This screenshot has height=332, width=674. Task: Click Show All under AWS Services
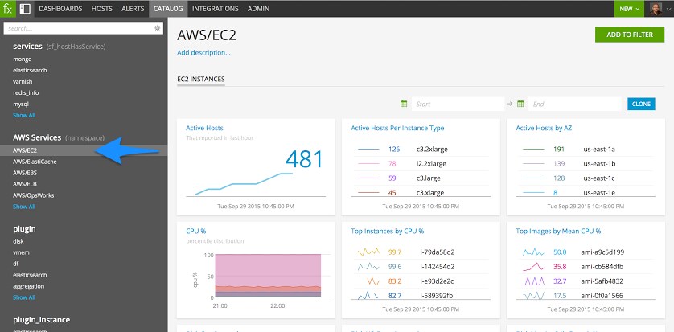click(x=24, y=207)
